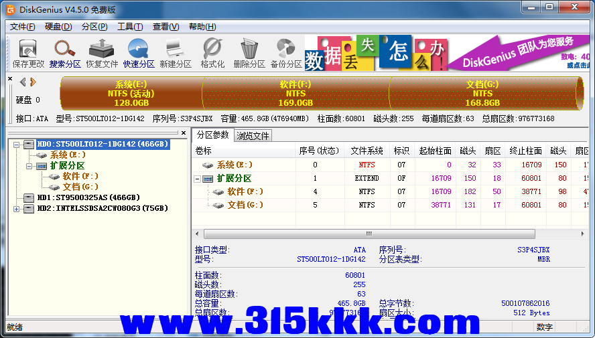Open the Backup Partition (备份分区) tool

click(x=285, y=54)
